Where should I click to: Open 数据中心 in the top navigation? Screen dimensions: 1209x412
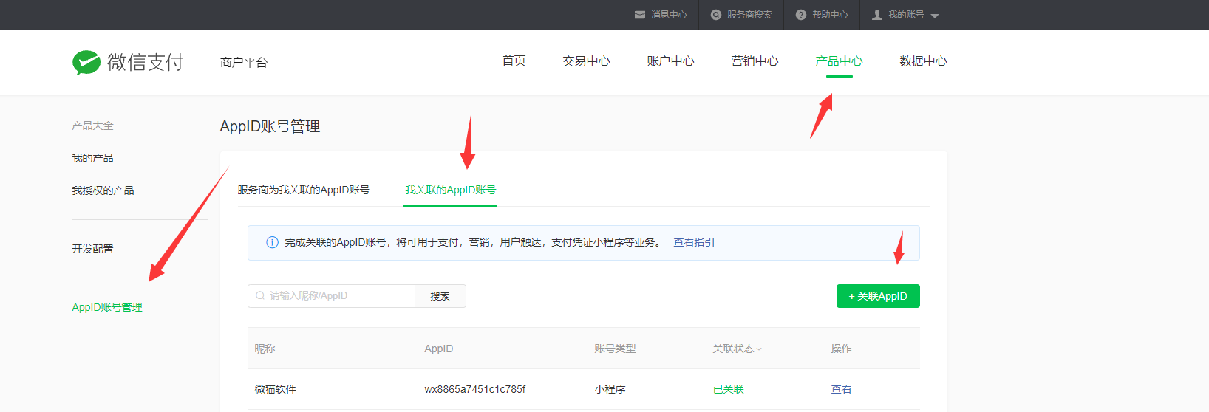point(923,61)
